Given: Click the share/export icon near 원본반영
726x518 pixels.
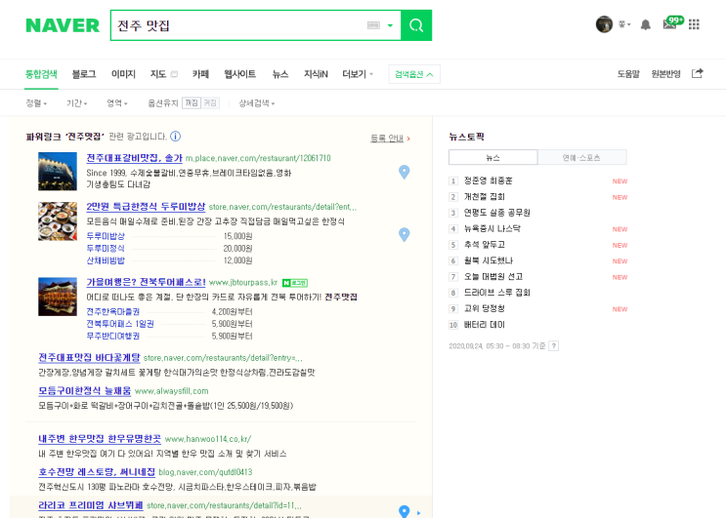Looking at the screenshot, I should [698, 73].
